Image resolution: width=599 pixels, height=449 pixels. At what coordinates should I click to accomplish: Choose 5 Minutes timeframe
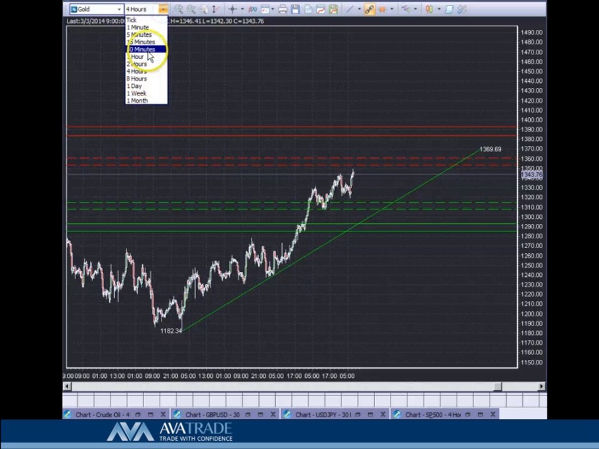(x=146, y=34)
